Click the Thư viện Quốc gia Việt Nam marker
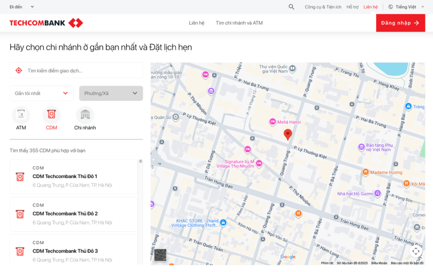Image resolution: width=433 pixels, height=272 pixels. coord(292,68)
